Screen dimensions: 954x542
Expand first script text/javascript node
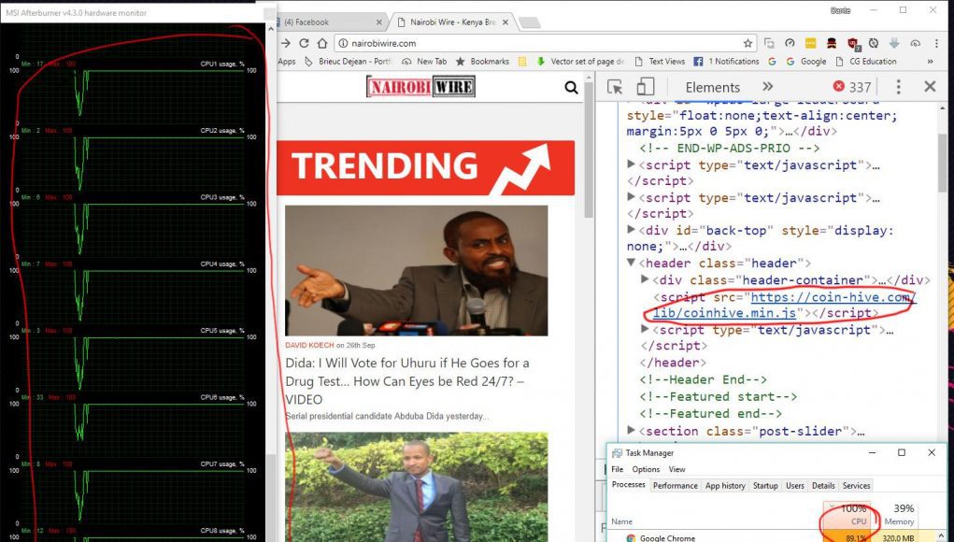(x=631, y=164)
